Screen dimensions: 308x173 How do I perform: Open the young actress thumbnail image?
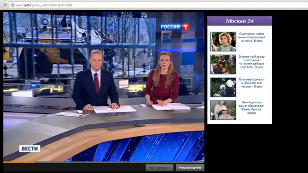coord(223,41)
